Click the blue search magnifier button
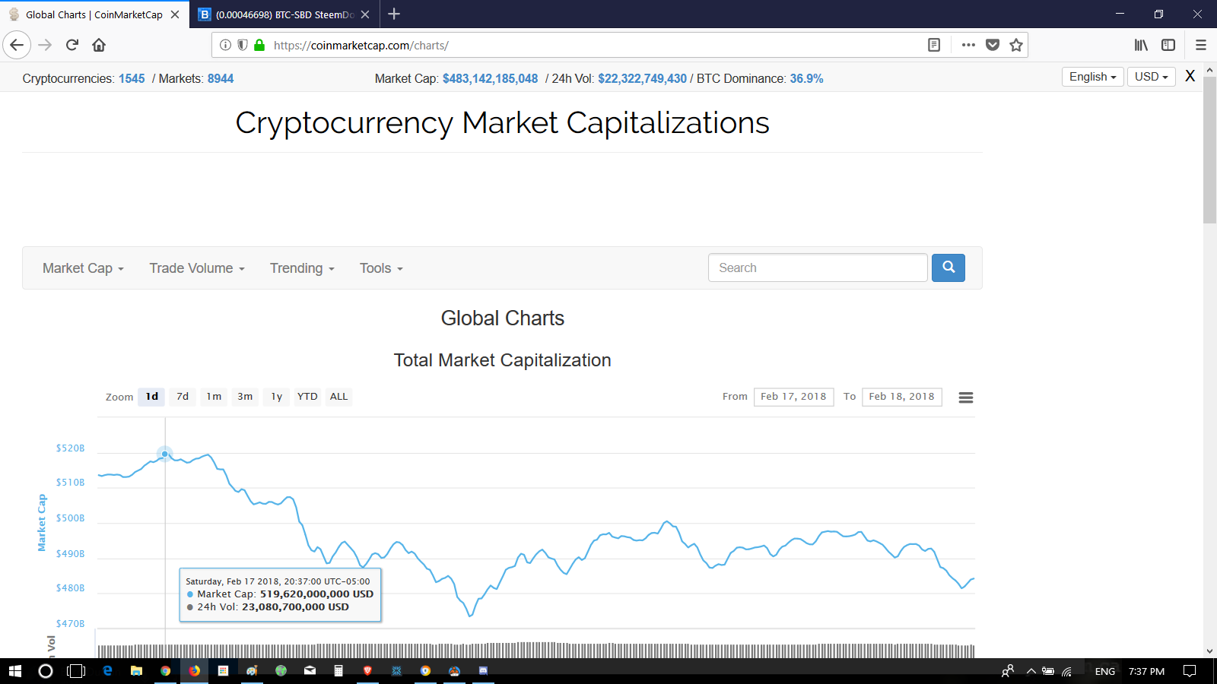 pos(948,268)
